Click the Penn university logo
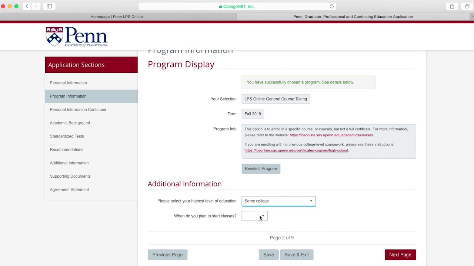This screenshot has width=474, height=266. [x=77, y=37]
